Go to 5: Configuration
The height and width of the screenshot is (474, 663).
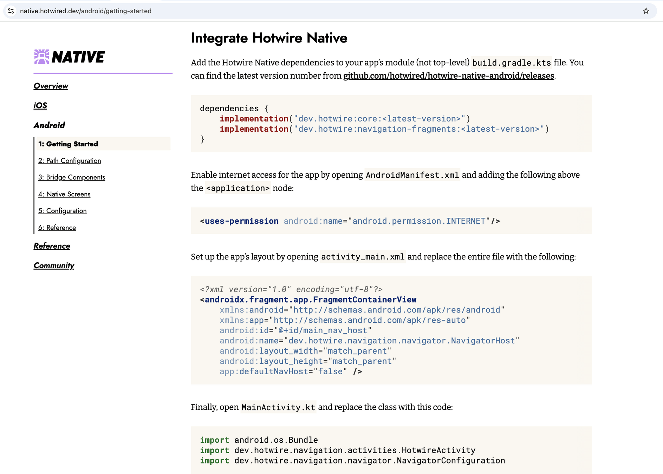click(63, 211)
